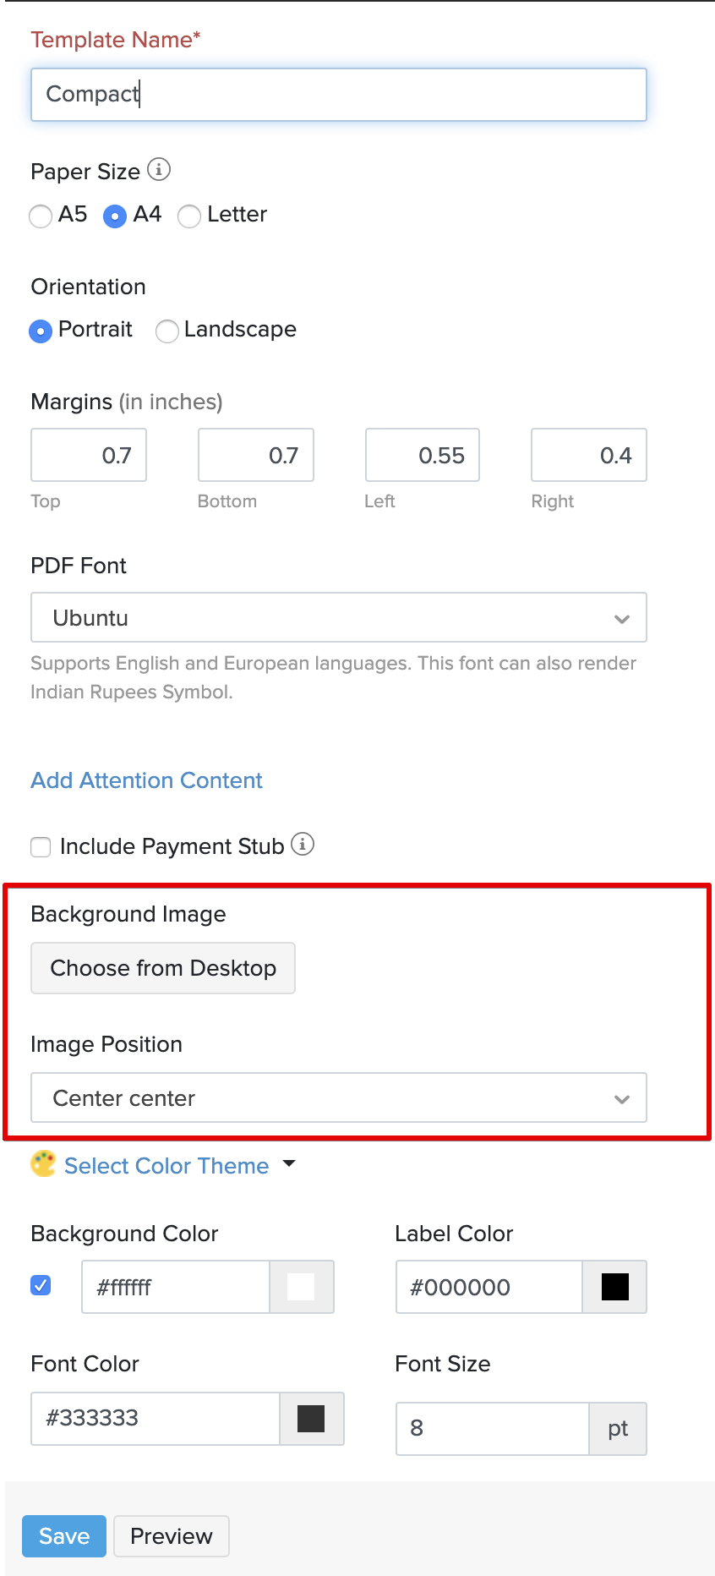This screenshot has width=715, height=1576.
Task: Uncheck the Background Color checkbox
Action: click(41, 1285)
